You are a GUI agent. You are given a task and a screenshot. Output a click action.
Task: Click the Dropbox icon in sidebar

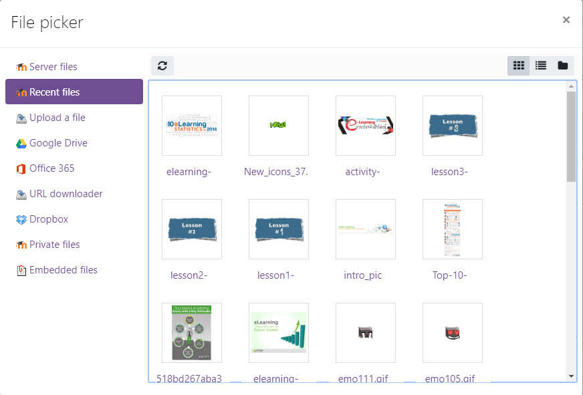[x=21, y=220]
